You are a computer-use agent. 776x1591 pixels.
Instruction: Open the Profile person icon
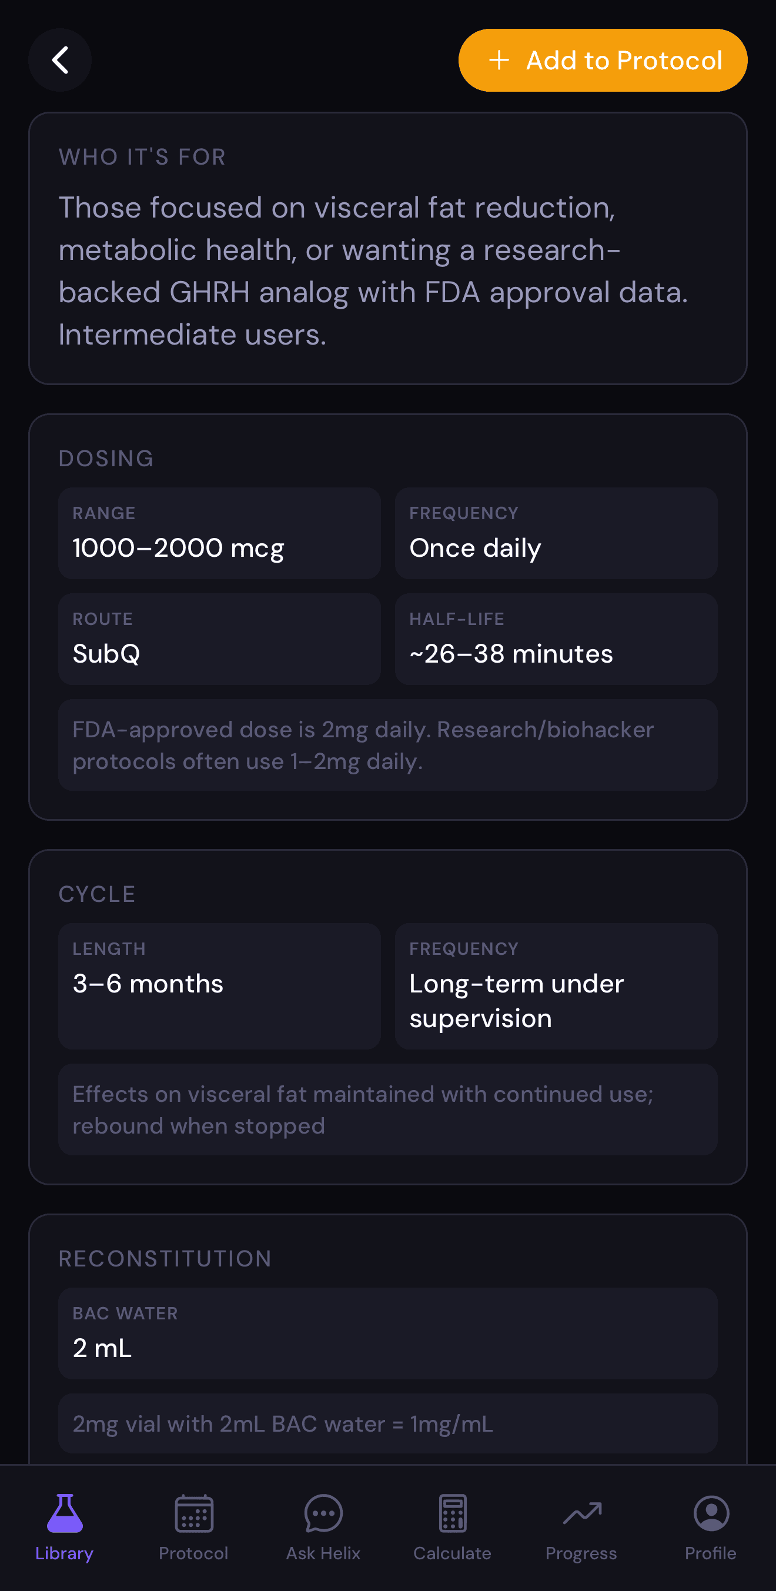[711, 1513]
